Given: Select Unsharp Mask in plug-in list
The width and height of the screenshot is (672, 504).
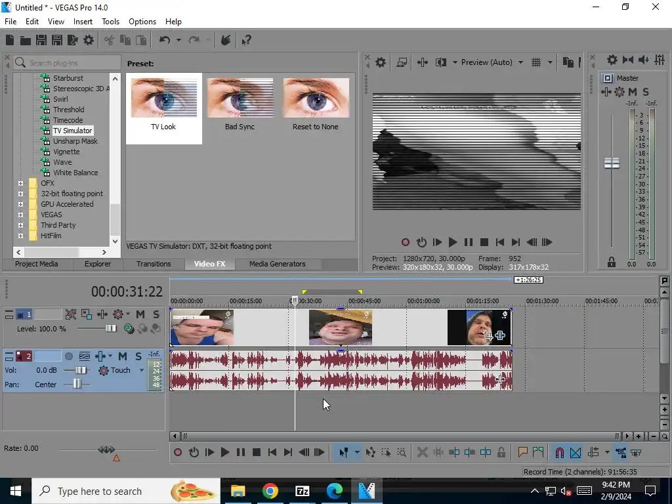Looking at the screenshot, I should (75, 141).
